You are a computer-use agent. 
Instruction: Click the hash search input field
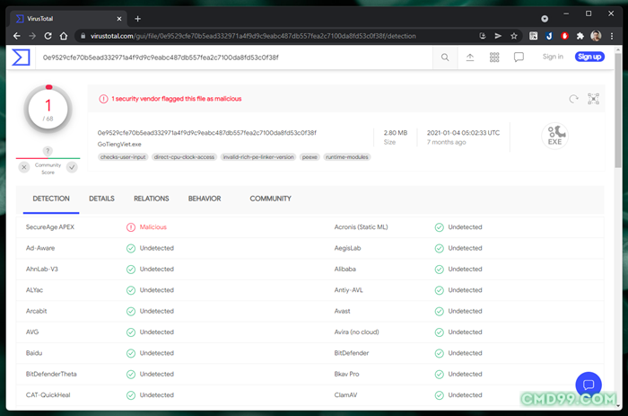(x=234, y=58)
